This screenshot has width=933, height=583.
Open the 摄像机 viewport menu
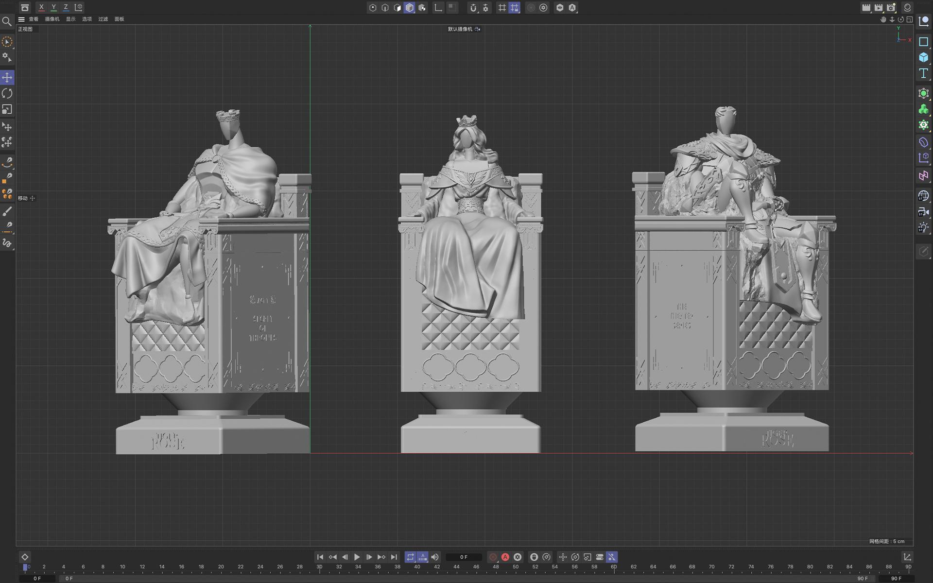click(x=52, y=19)
